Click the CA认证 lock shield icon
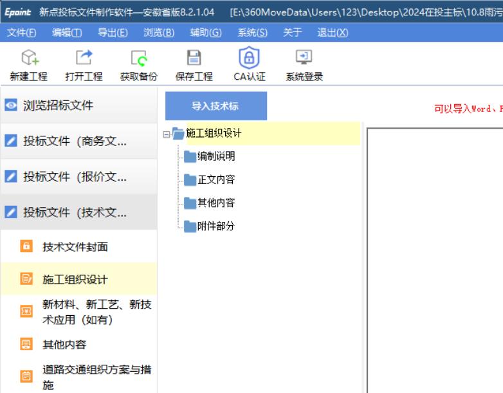503x393 pixels. coord(250,57)
